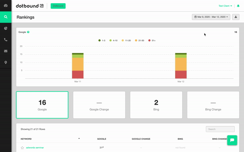Toggle the 1-3 legend series

[102, 41]
